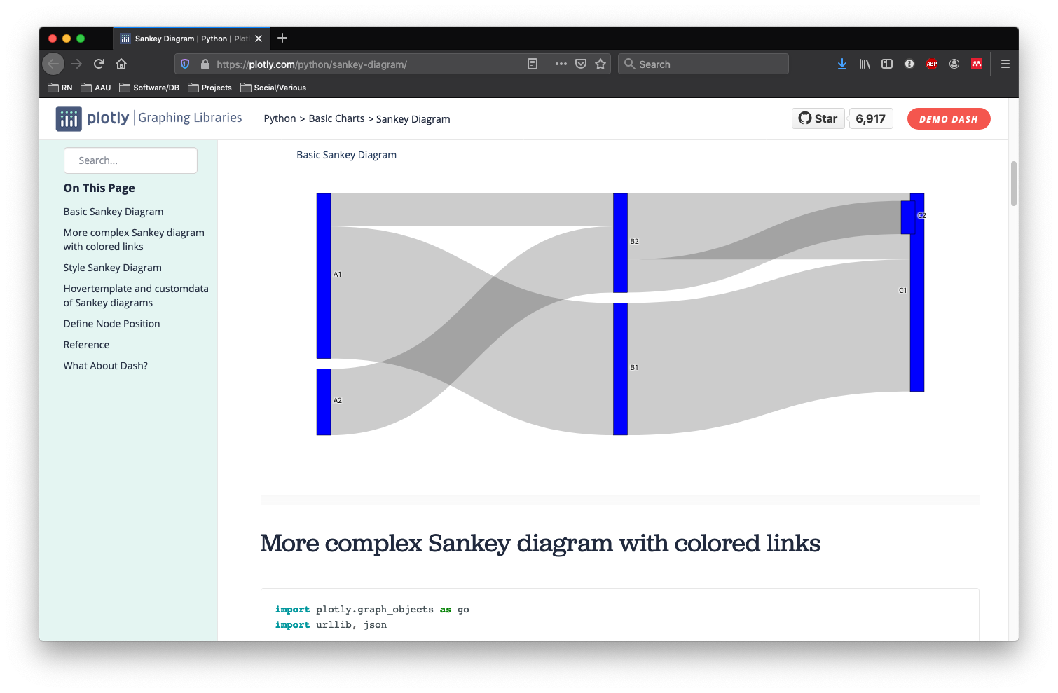
Task: Open the hamburger application menu
Action: click(x=1005, y=64)
